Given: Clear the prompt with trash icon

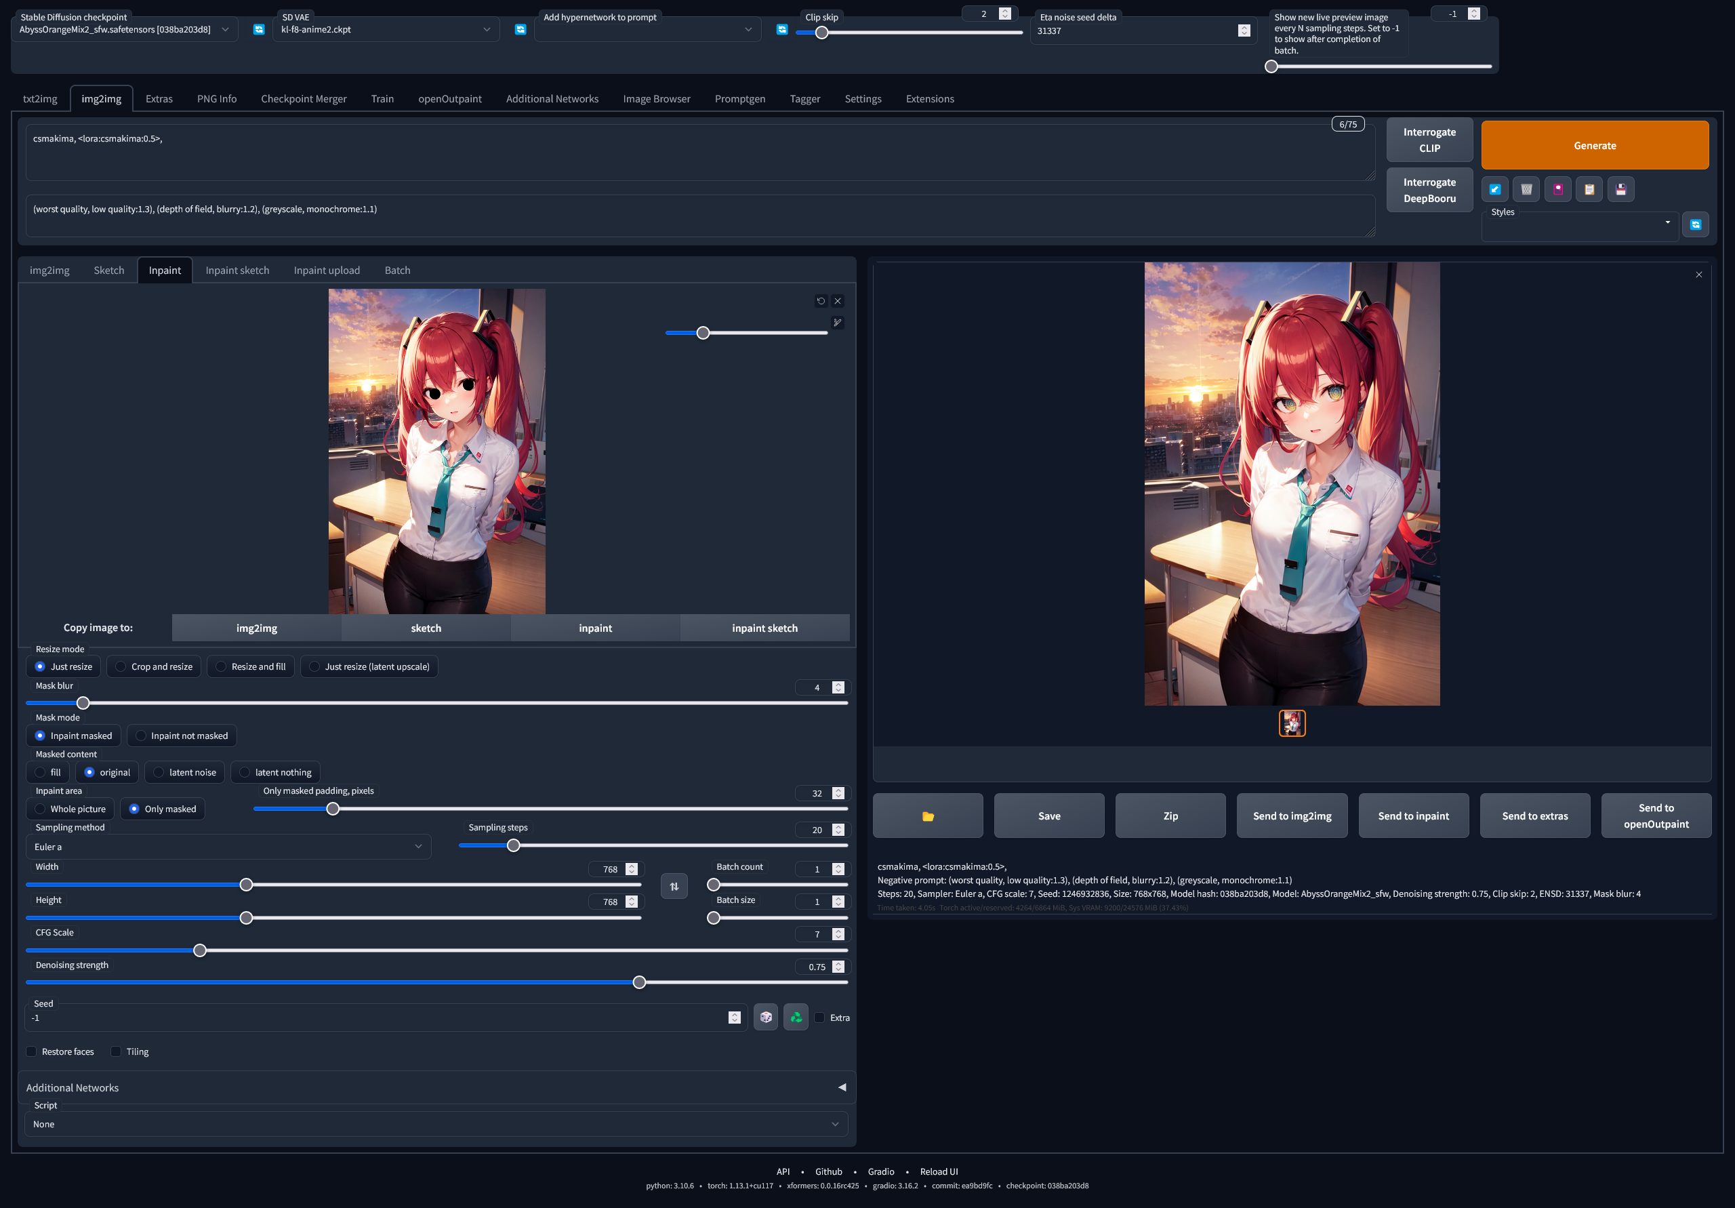Looking at the screenshot, I should click(1526, 189).
